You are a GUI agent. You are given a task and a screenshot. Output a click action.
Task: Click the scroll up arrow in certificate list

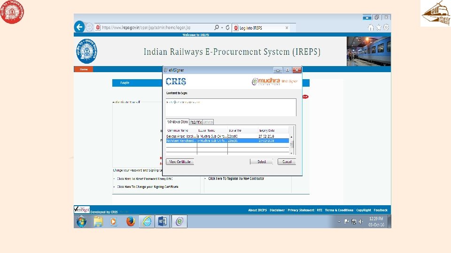tap(291, 137)
